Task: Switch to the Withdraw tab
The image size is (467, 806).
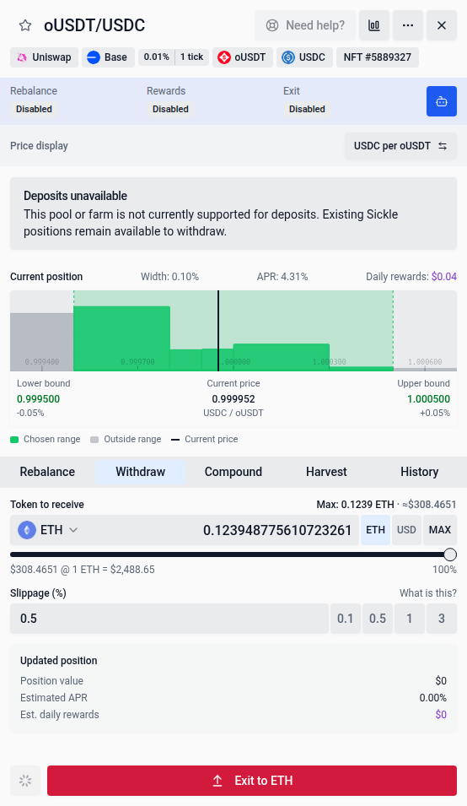Action: (x=140, y=472)
